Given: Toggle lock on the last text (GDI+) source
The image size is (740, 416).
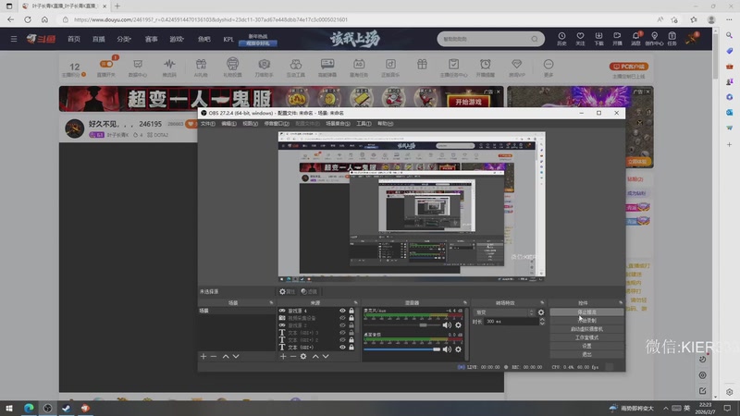Looking at the screenshot, I should (x=351, y=348).
